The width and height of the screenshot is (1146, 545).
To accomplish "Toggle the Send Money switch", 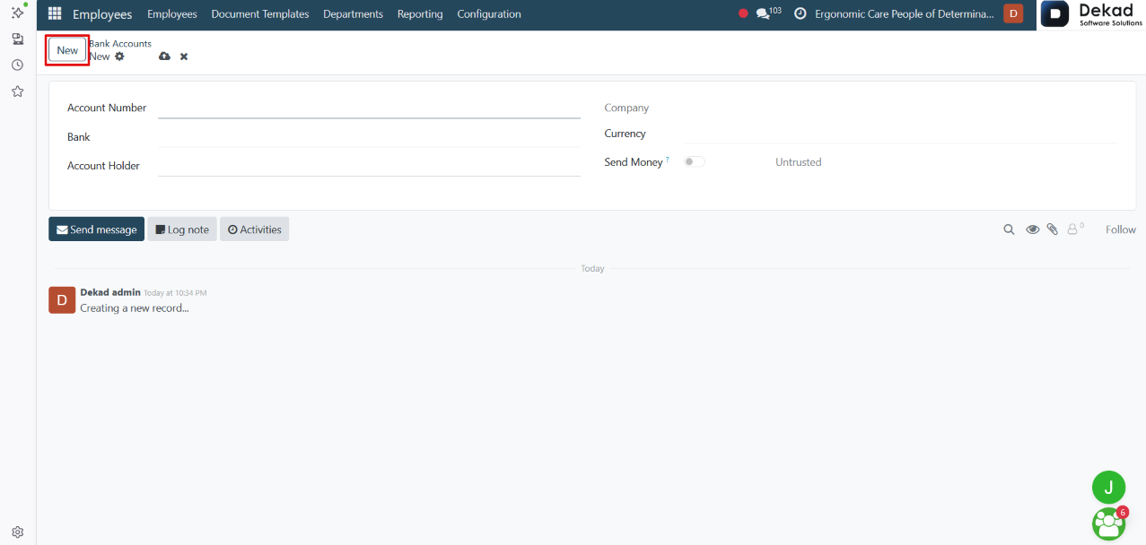I will click(x=694, y=162).
